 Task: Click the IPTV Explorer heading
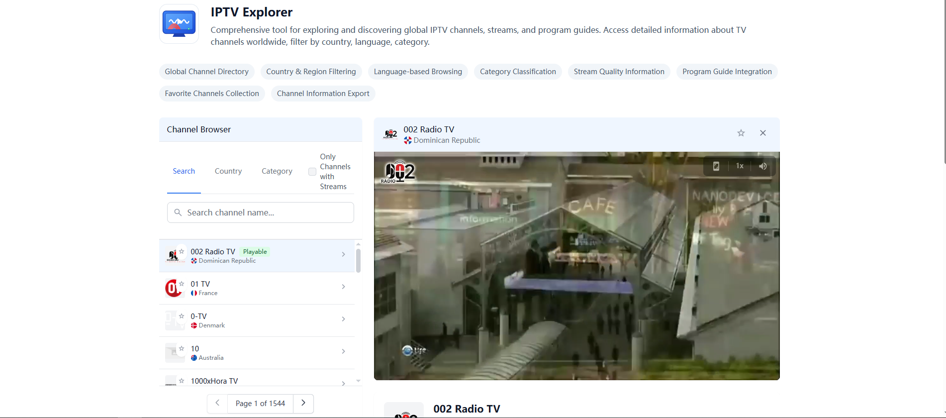[x=252, y=12]
